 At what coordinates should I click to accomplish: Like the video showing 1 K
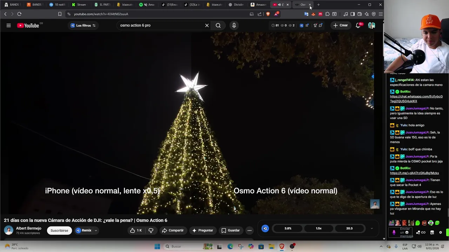(136, 230)
